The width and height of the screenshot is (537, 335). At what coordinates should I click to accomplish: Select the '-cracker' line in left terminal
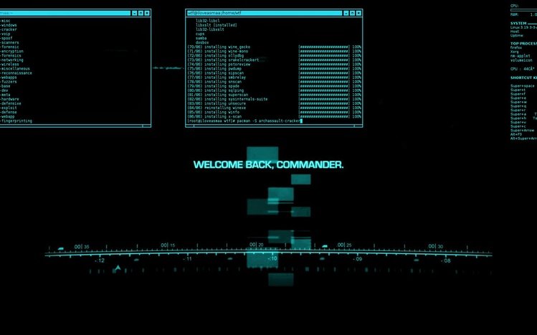pos(9,29)
